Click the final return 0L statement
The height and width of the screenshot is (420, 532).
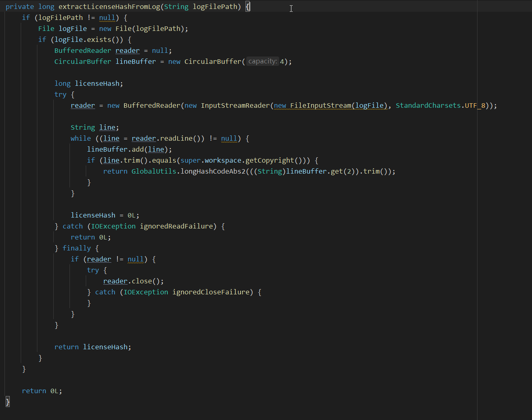(42, 391)
